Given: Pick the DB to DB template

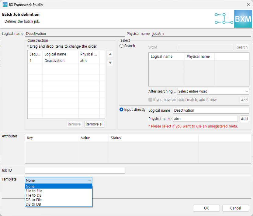Looking at the screenshot, I should click(33, 204).
